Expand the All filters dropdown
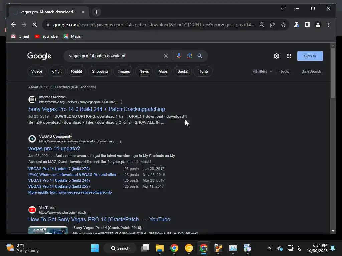 coord(263,71)
